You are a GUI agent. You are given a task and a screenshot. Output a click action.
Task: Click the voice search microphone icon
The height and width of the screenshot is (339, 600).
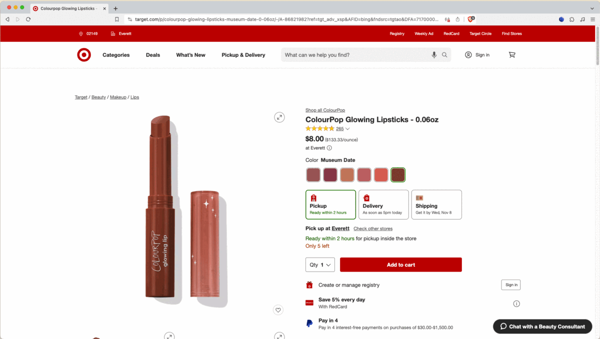[434, 55]
